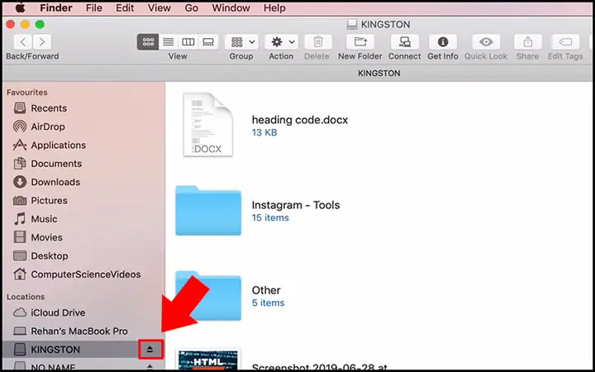The image size is (595, 372).
Task: Select the heading code.docx file icon
Action: [207, 125]
